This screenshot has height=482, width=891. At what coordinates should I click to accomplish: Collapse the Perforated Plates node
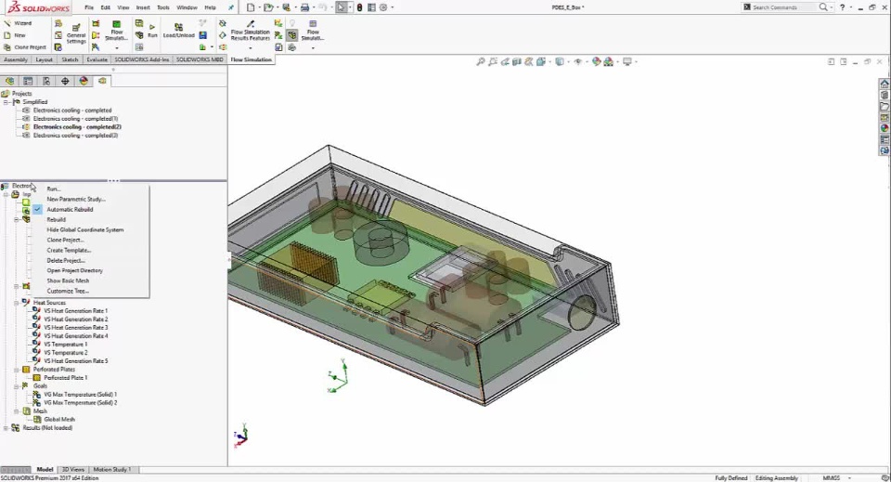point(17,370)
